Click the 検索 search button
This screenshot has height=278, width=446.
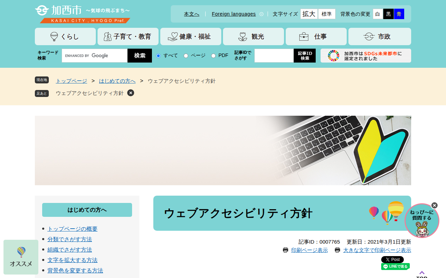click(x=140, y=56)
